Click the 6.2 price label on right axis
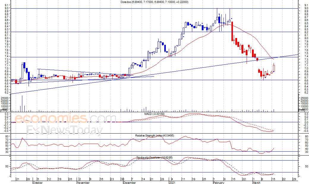The height and width of the screenshot is (184, 309). point(306,93)
